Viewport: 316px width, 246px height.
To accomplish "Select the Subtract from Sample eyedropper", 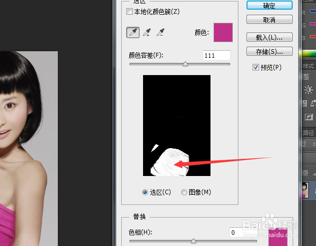I will point(161,32).
